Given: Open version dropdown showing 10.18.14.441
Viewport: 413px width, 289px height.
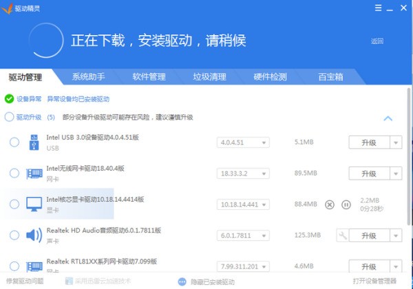Looking at the screenshot, I should [243, 204].
